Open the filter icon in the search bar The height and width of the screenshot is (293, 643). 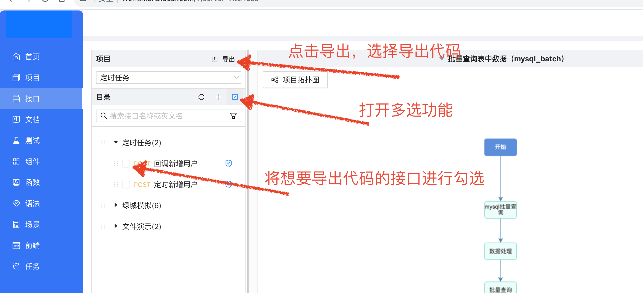(x=233, y=116)
